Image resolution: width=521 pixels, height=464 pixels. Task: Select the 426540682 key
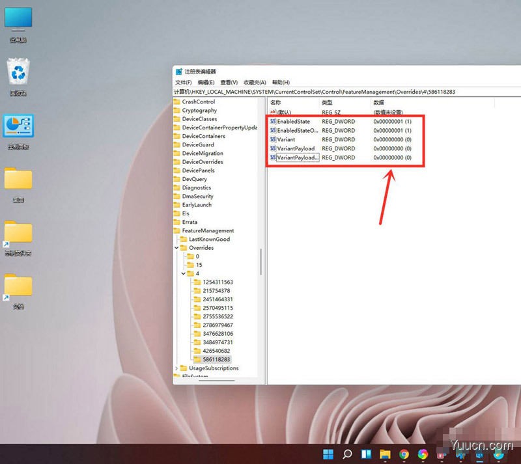[x=216, y=351]
